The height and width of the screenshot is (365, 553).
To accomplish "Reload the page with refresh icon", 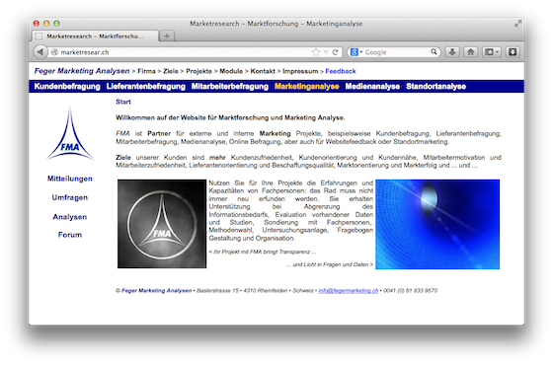I will [x=335, y=52].
